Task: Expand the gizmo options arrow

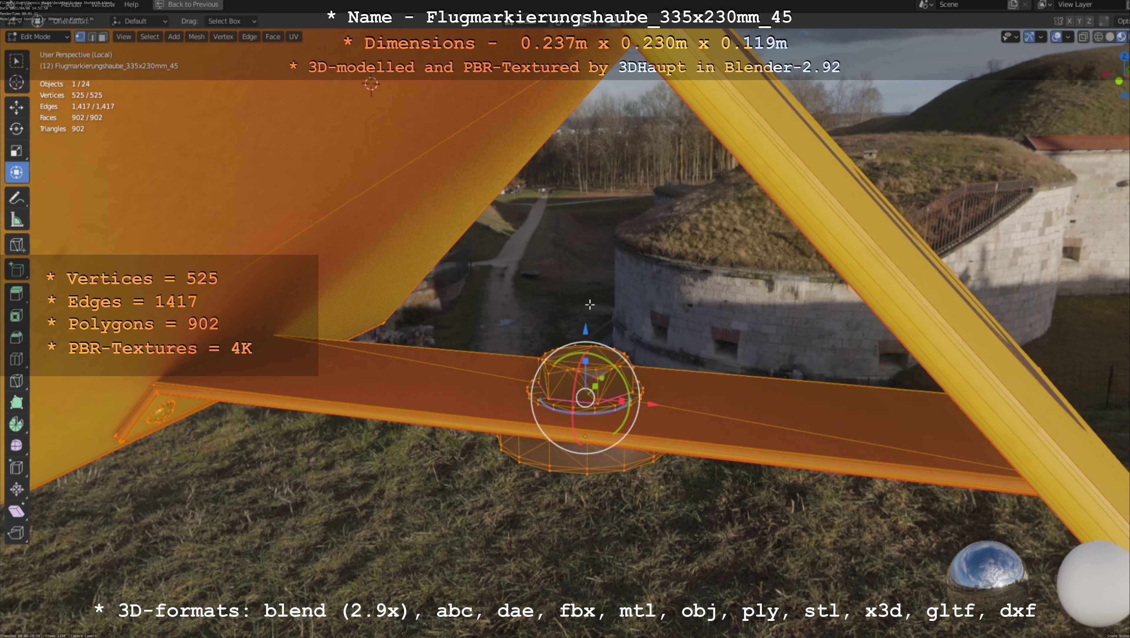Action: coord(1041,37)
